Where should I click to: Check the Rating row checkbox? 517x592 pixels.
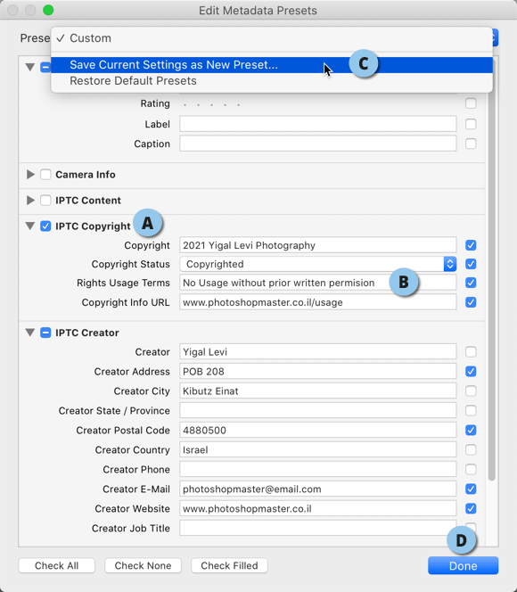tap(471, 103)
